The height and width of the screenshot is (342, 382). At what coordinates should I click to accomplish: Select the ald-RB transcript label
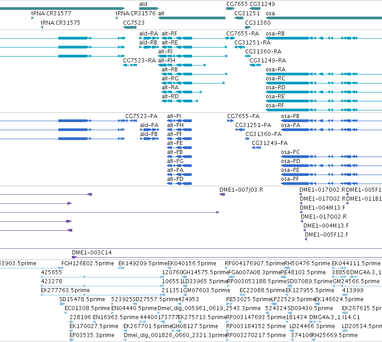[x=148, y=42]
